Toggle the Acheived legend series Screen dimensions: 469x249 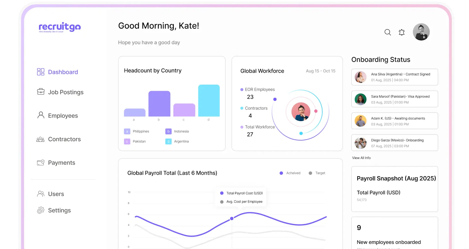point(290,173)
